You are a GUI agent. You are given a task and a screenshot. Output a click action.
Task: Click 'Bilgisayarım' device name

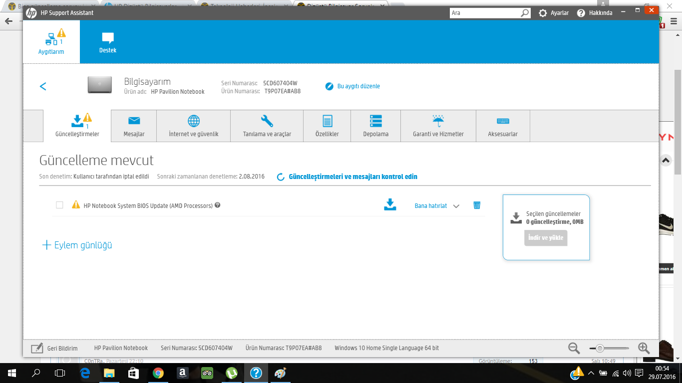tap(147, 81)
